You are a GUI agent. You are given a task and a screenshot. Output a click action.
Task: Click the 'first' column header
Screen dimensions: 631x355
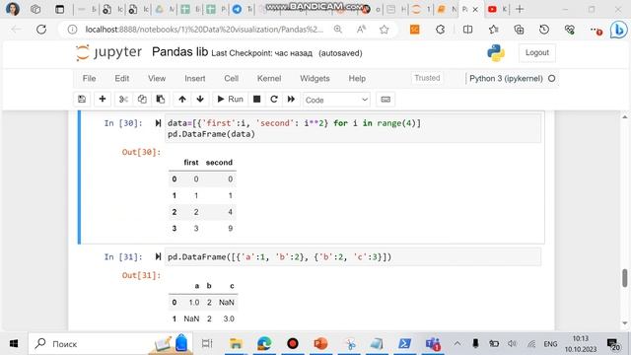pos(190,163)
